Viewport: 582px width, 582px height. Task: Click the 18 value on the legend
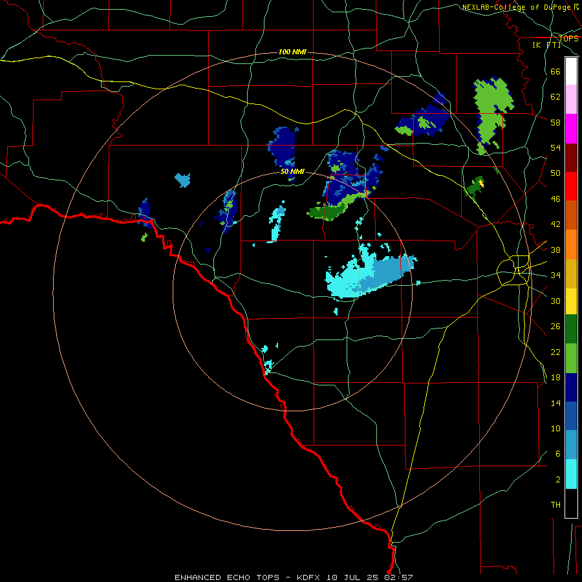point(555,378)
